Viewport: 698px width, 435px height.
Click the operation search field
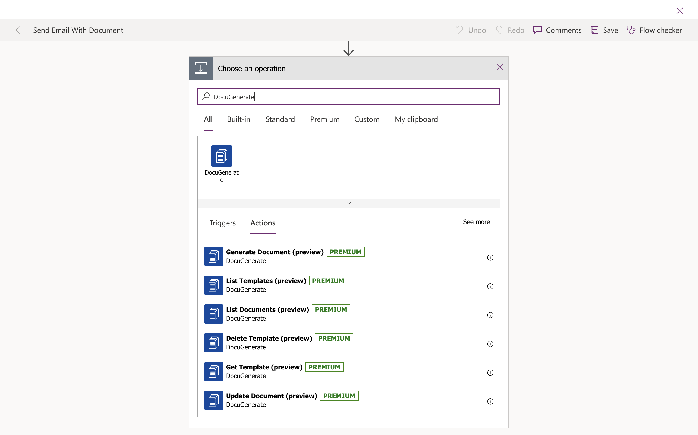coord(348,96)
